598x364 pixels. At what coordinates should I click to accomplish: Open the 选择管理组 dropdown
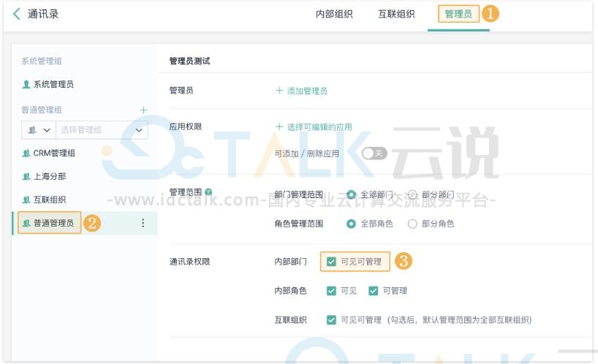[x=102, y=130]
